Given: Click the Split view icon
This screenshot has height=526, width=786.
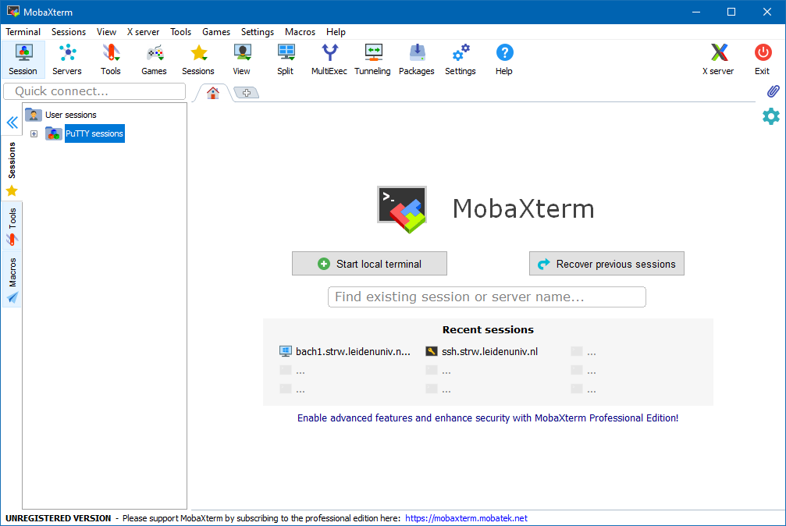Looking at the screenshot, I should click(x=286, y=59).
